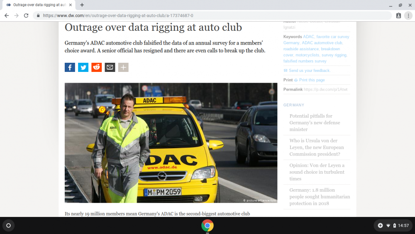Open the ADAC keyword link

308,37
